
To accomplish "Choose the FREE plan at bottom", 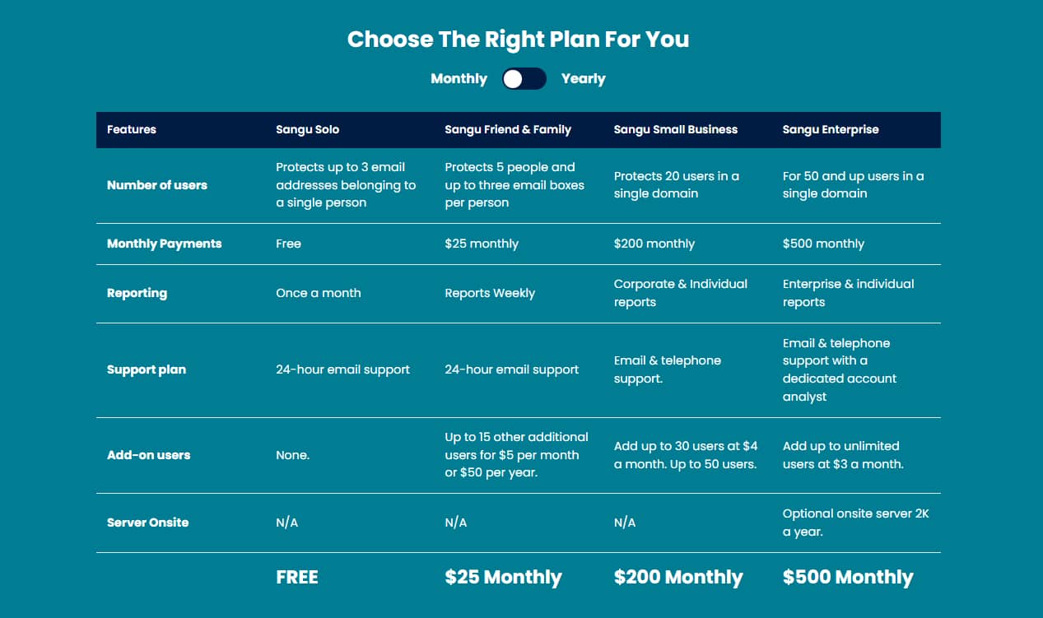I will point(297,577).
